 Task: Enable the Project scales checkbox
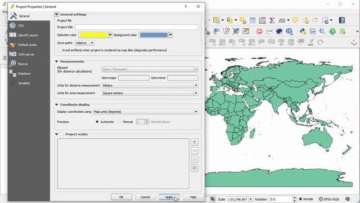(x=62, y=134)
